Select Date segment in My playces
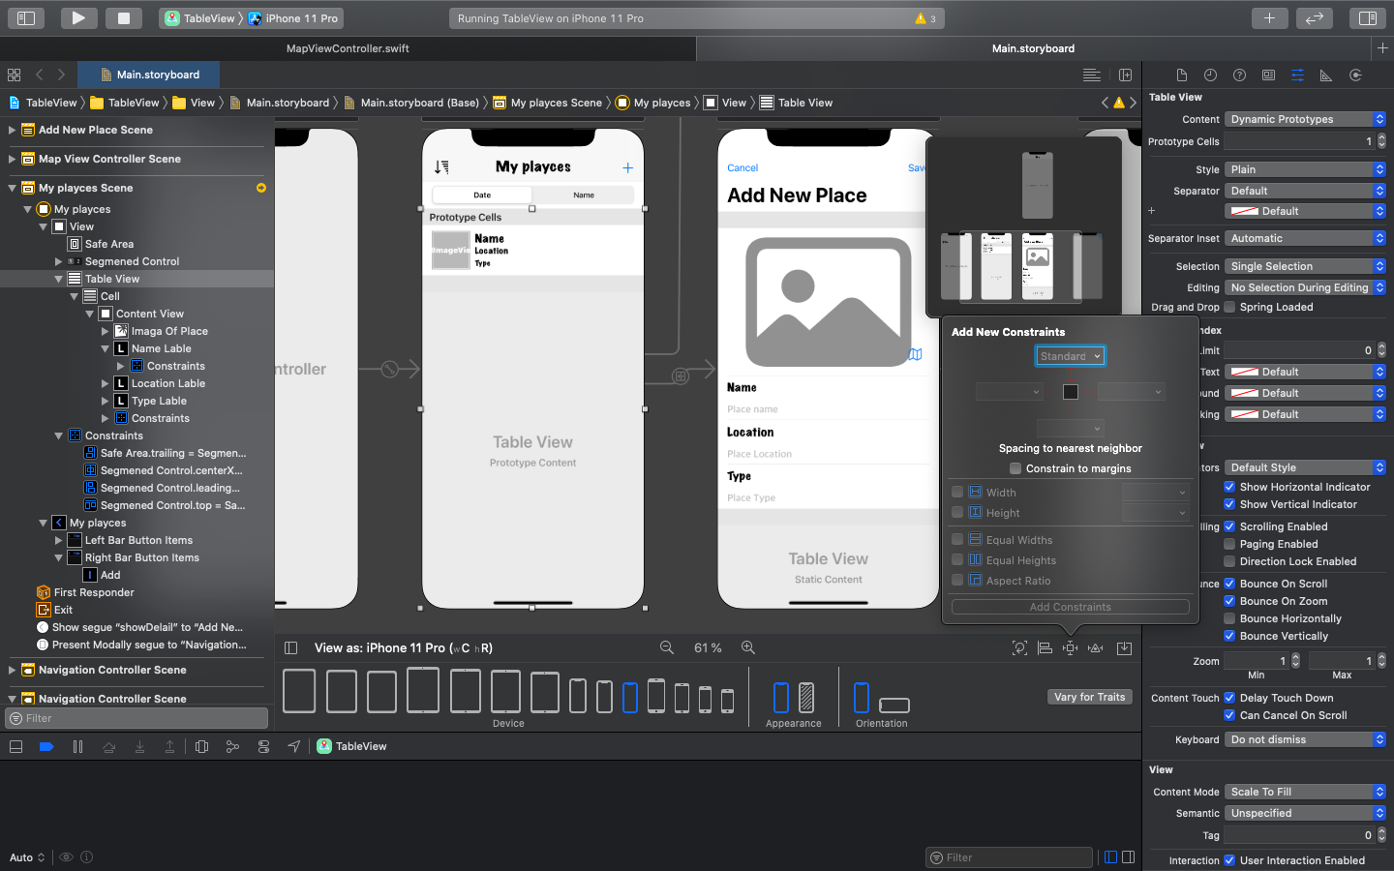Screen dimensions: 1394x871 tap(482, 195)
